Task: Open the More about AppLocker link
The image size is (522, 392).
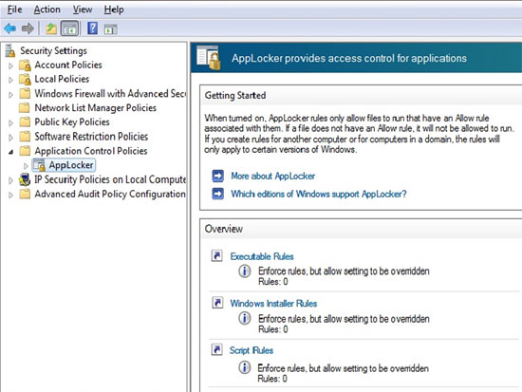Action: (x=273, y=176)
